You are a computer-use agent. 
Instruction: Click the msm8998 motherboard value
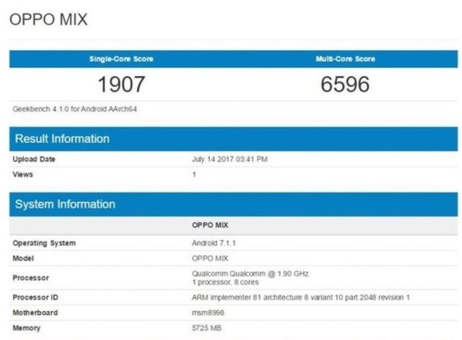click(207, 313)
